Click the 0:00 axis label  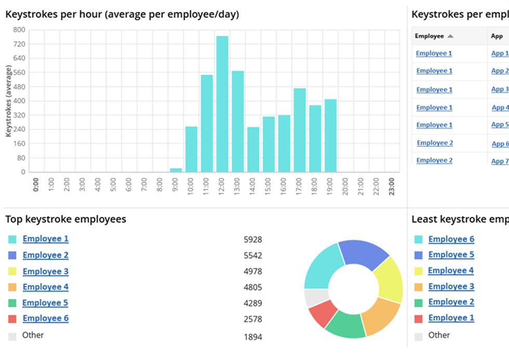pos(36,185)
